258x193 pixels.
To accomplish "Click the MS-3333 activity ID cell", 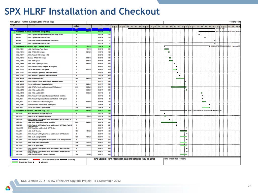I will coord(18,35).
